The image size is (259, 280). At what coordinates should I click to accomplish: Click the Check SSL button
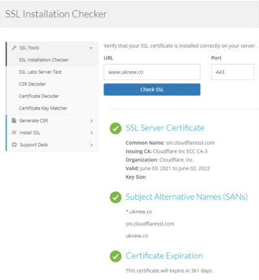coord(152,89)
